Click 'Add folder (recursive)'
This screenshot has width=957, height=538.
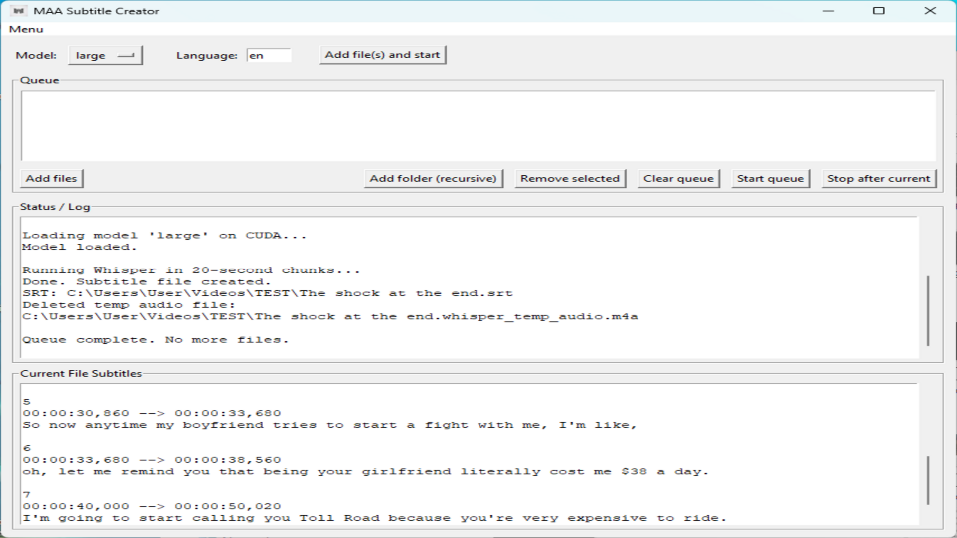(x=433, y=178)
